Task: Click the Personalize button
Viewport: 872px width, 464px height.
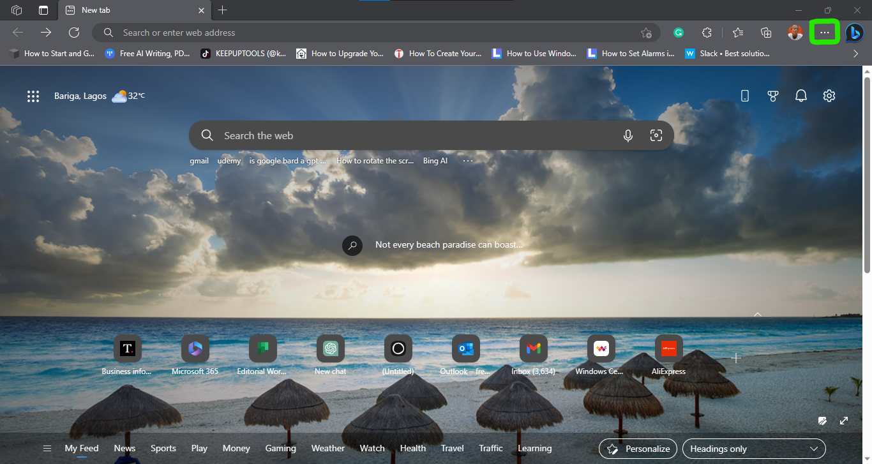Action: (x=638, y=449)
